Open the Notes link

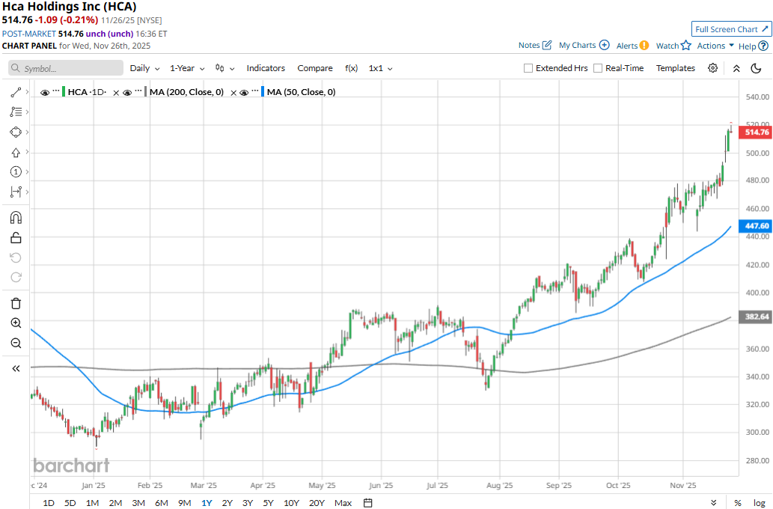pyautogui.click(x=535, y=46)
